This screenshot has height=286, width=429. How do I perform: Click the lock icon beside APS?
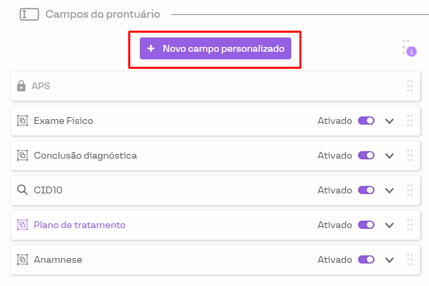tap(22, 86)
